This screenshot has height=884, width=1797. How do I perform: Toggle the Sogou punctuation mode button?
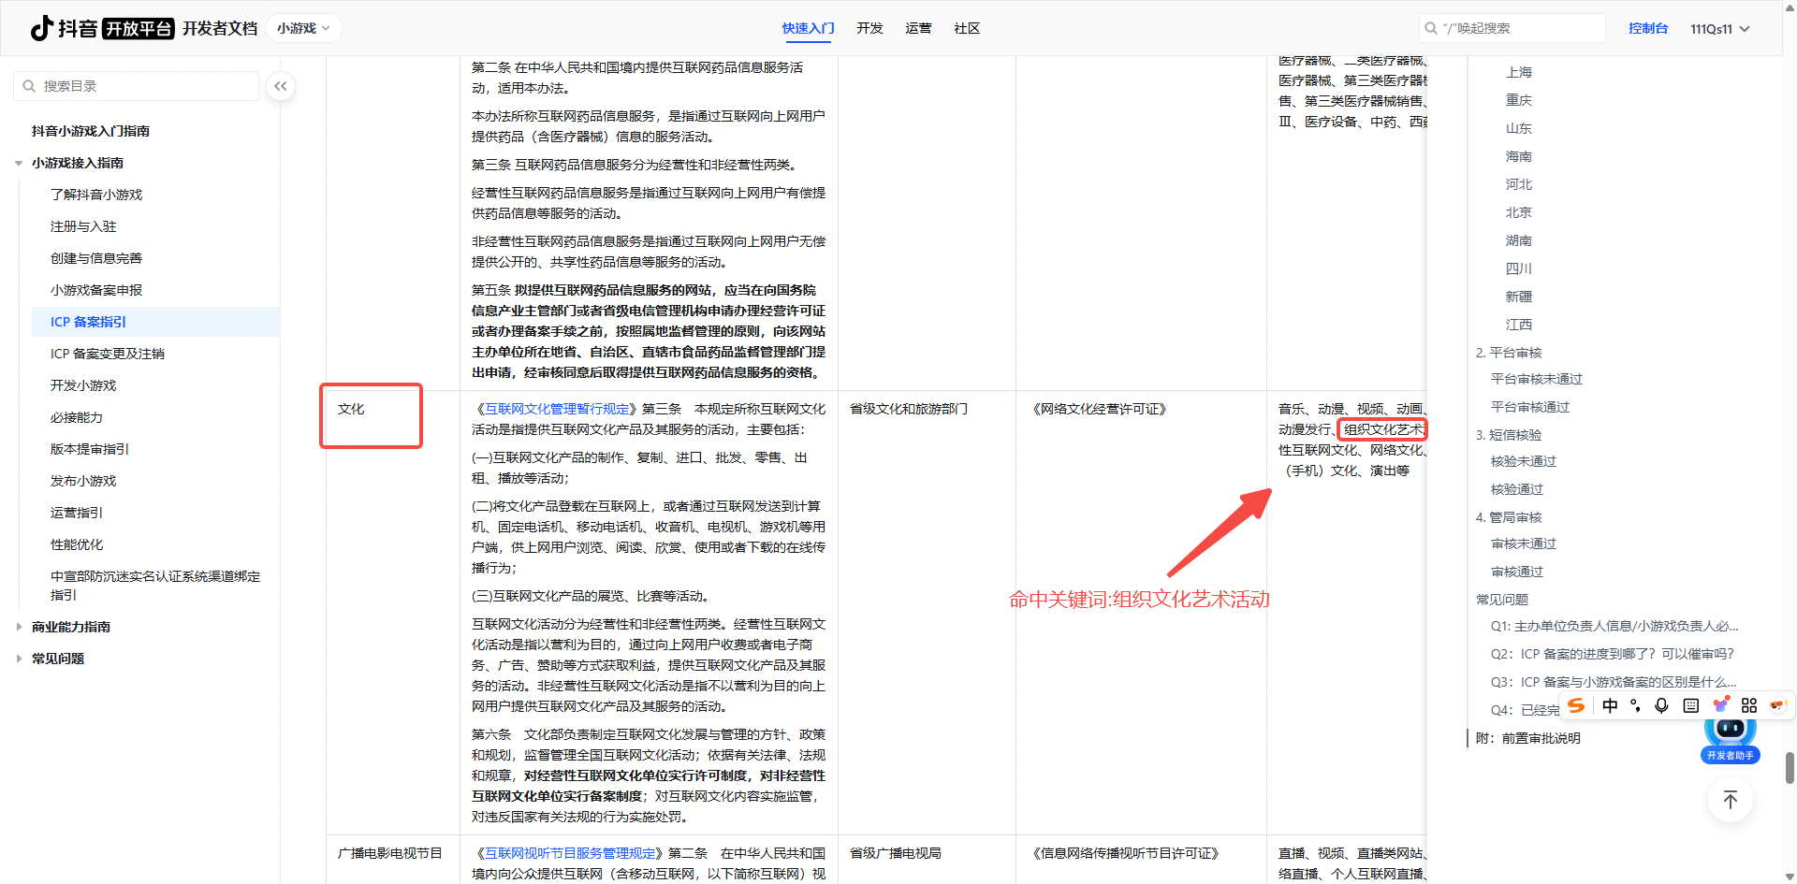1635,705
